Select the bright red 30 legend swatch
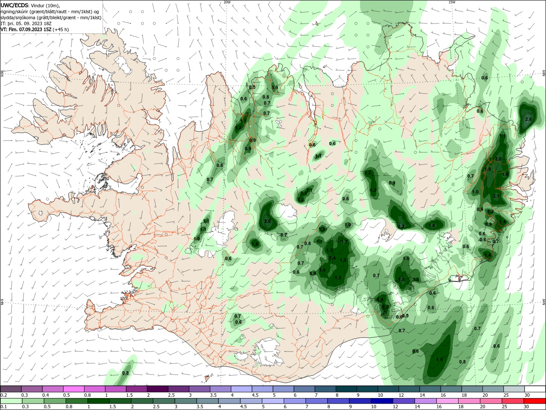 click(x=535, y=401)
